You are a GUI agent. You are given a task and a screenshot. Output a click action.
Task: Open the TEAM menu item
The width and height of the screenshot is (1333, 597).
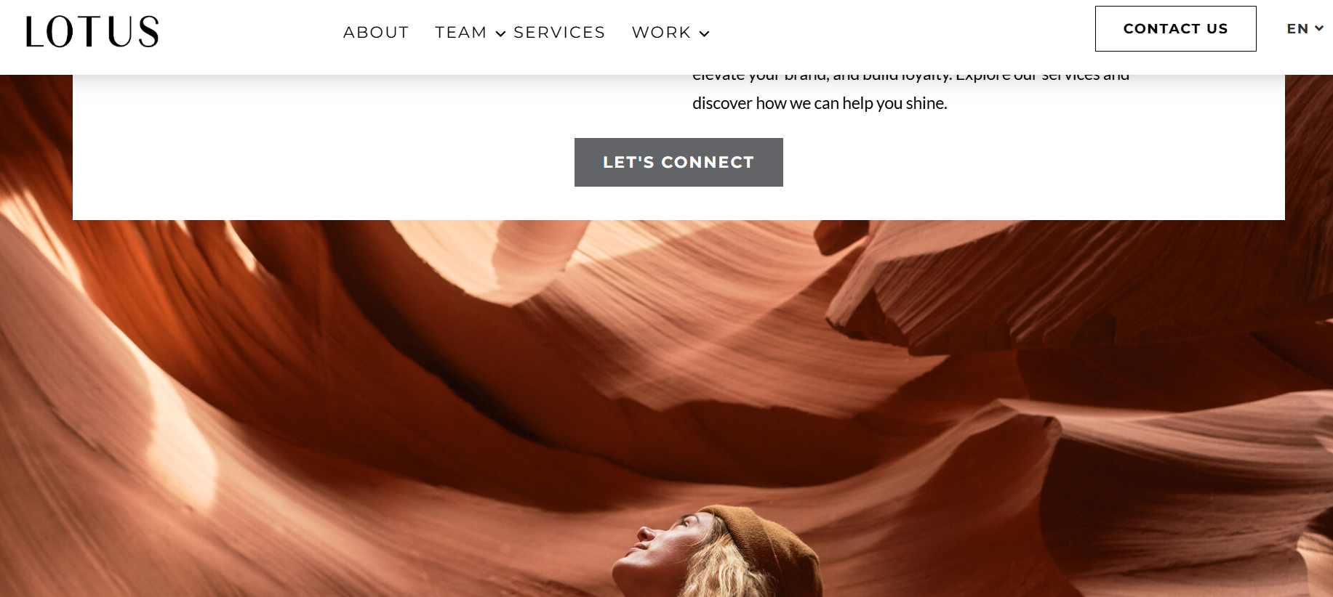[x=461, y=33]
